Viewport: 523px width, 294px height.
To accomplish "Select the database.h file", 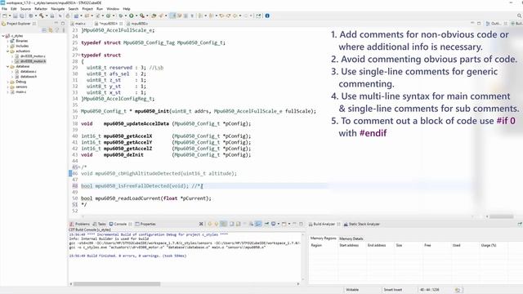I will [x=25, y=77].
